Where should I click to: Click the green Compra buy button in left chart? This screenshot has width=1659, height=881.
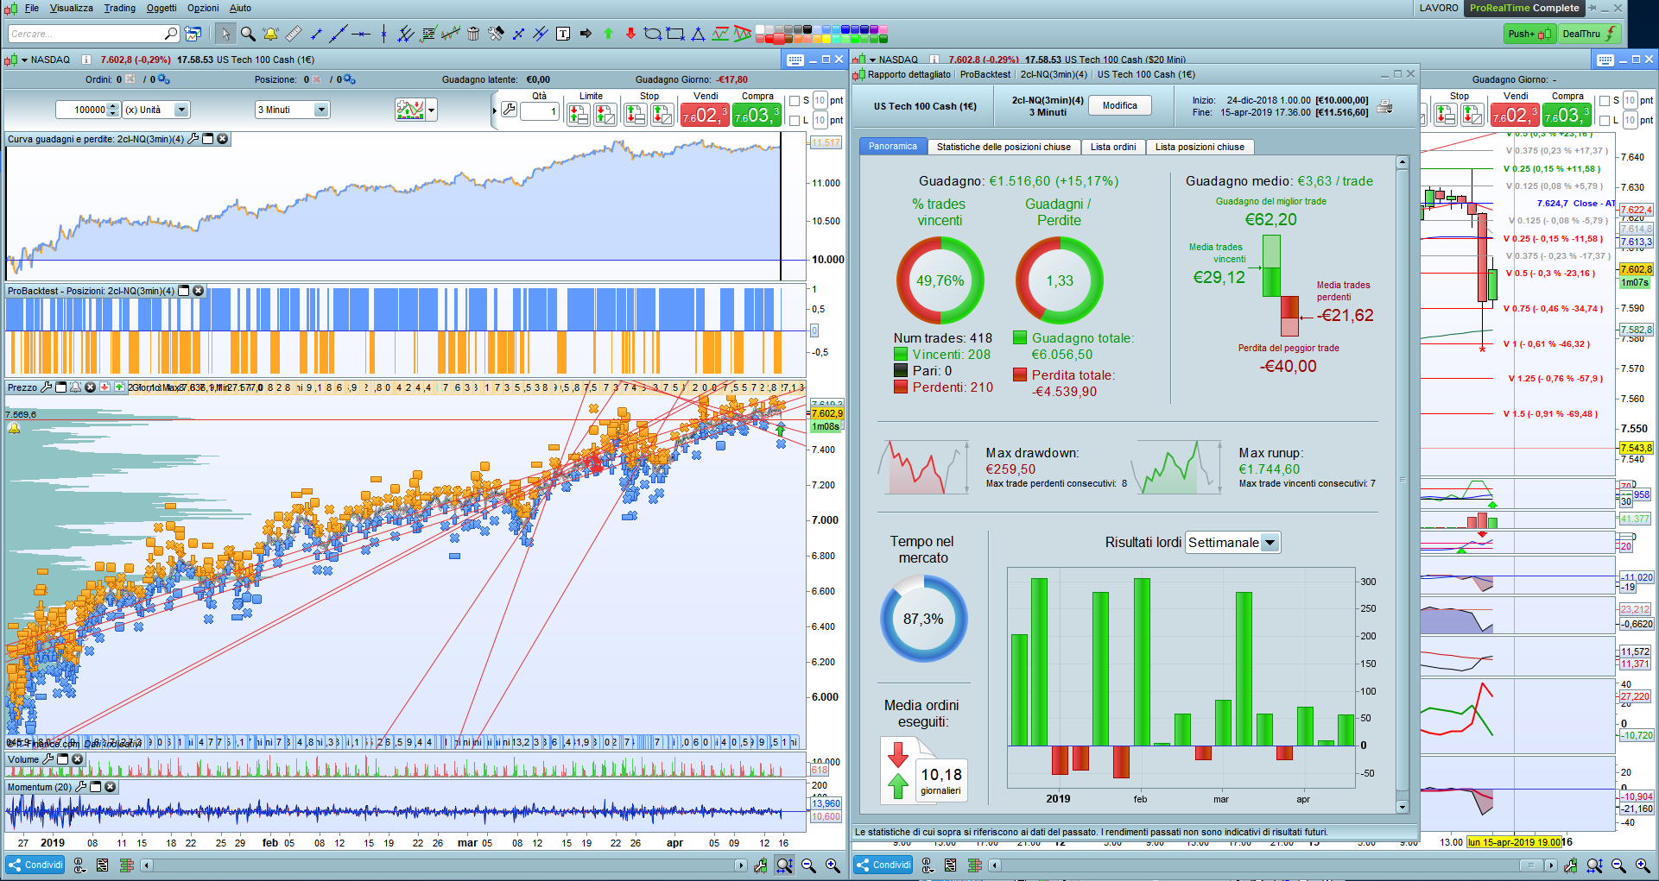pyautogui.click(x=757, y=115)
